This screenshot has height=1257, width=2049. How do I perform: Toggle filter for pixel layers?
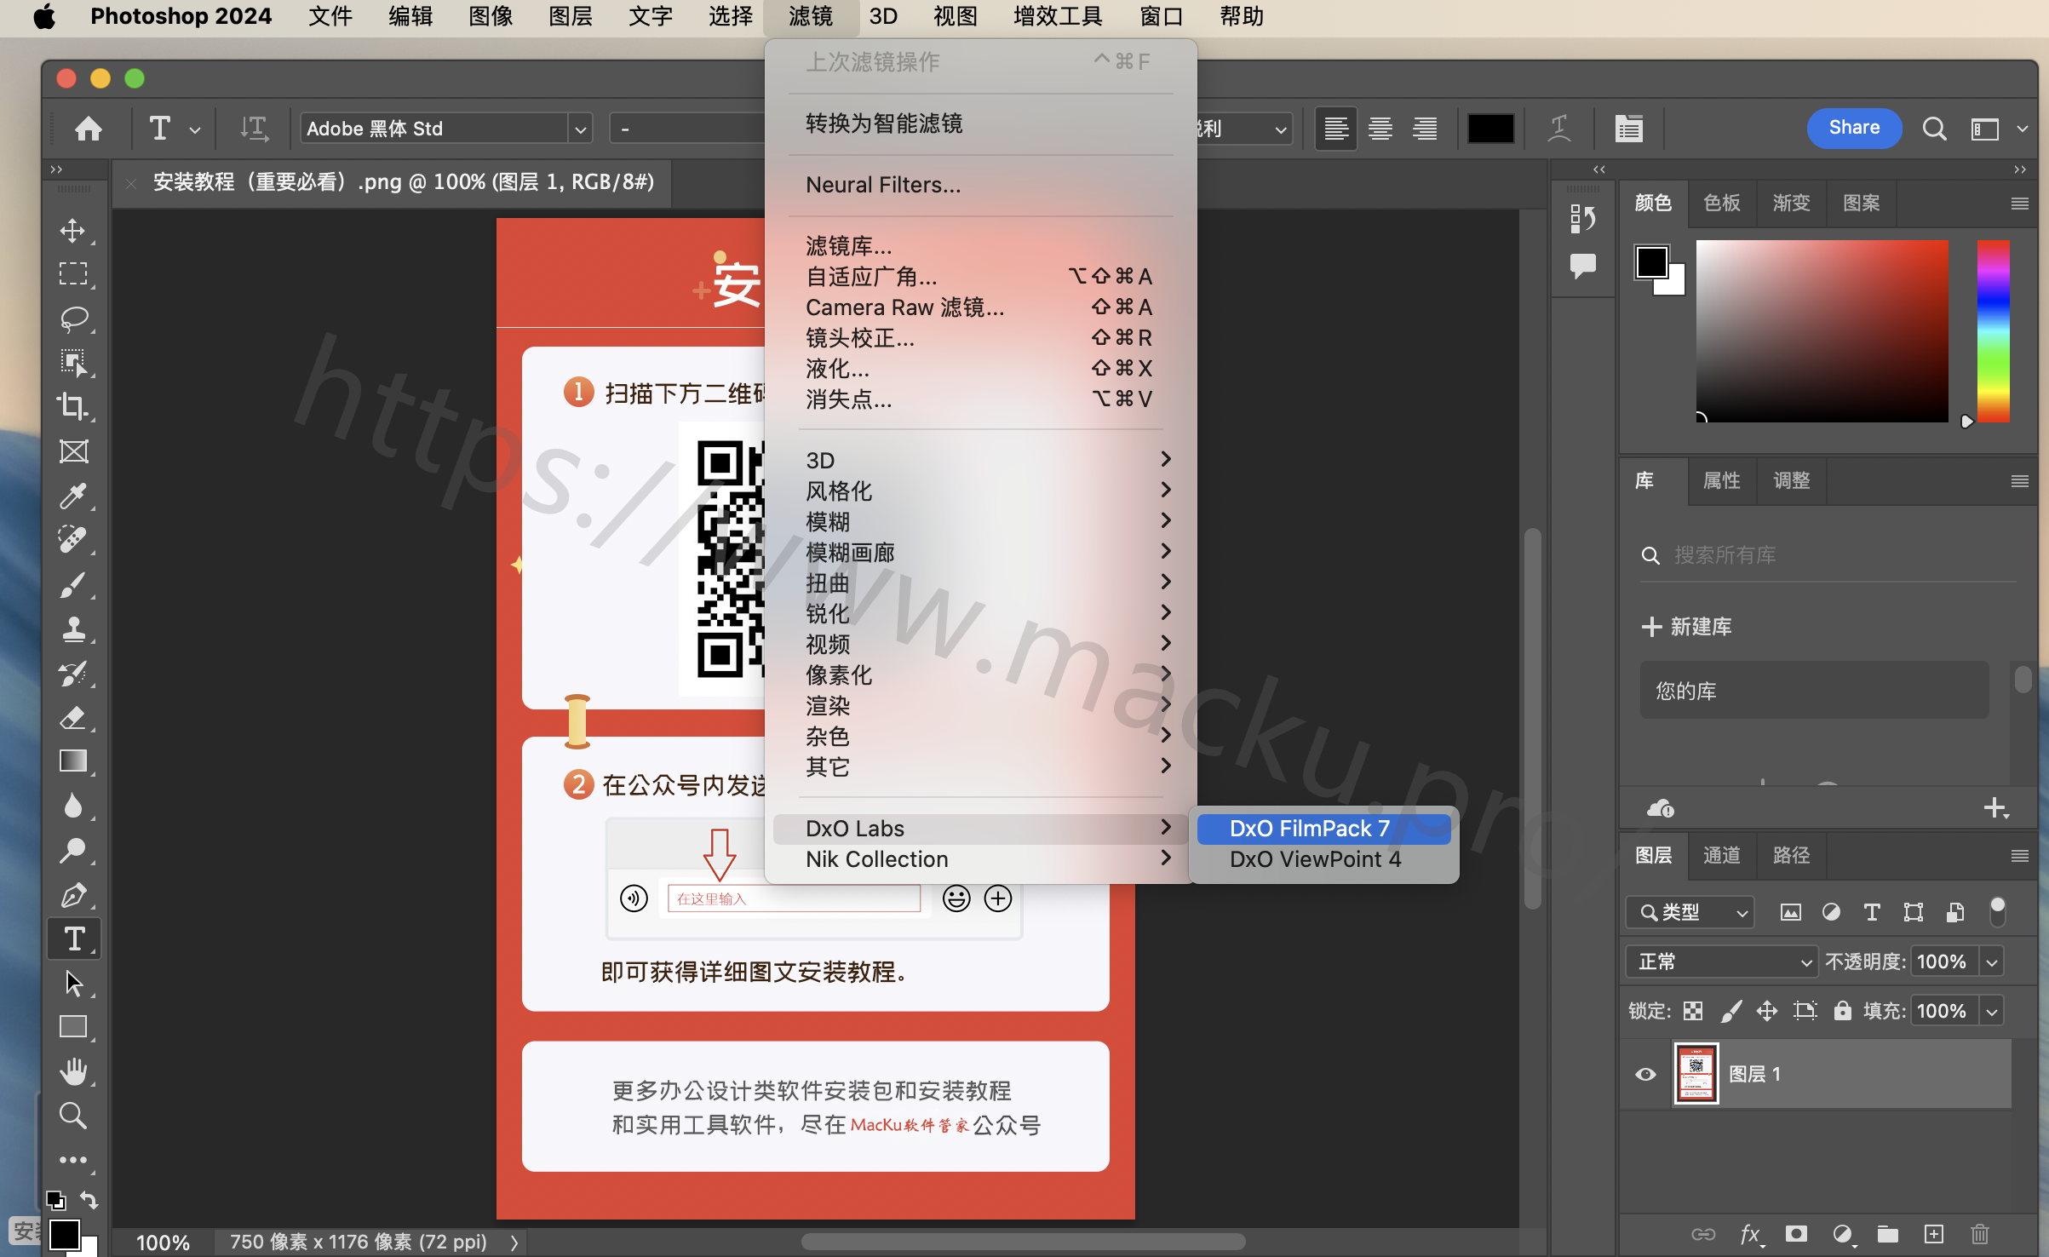tap(1791, 912)
